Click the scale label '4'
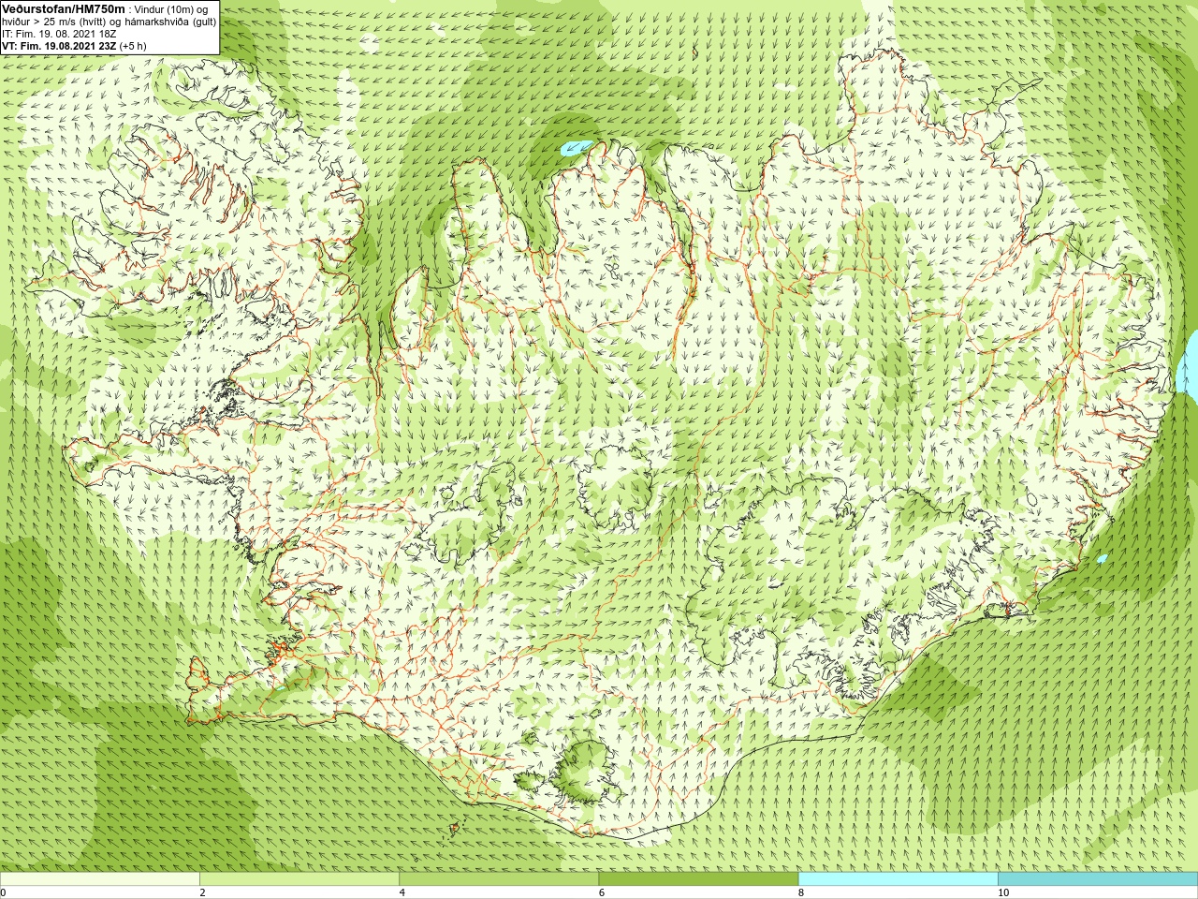The width and height of the screenshot is (1198, 899). tap(402, 892)
